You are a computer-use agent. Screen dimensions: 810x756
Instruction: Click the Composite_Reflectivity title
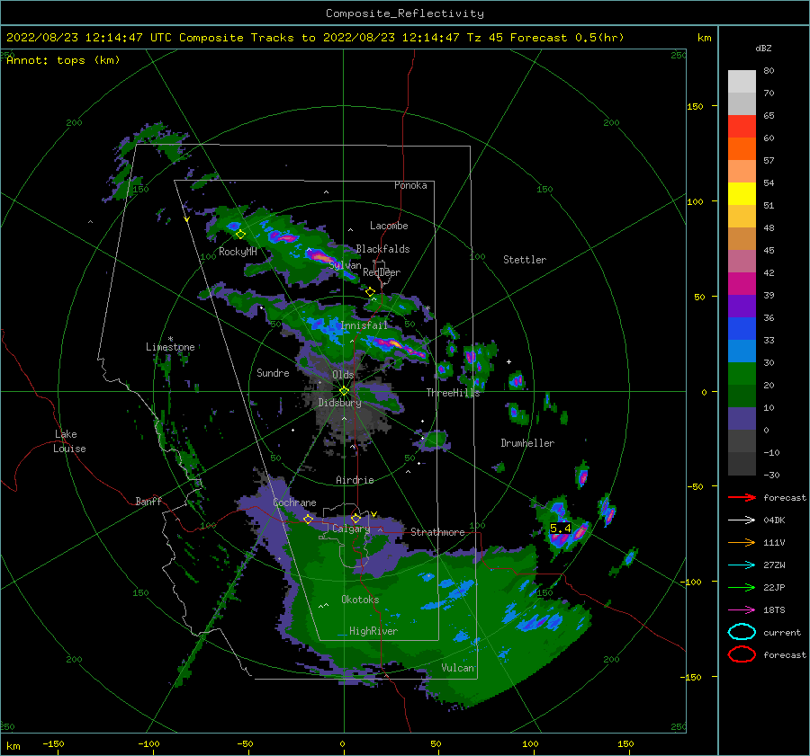405,13
